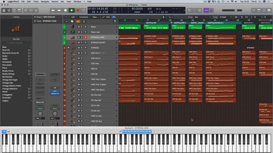This screenshot has width=273, height=153.
Task: Click the Stereo Out output slot
Action: (40, 102)
